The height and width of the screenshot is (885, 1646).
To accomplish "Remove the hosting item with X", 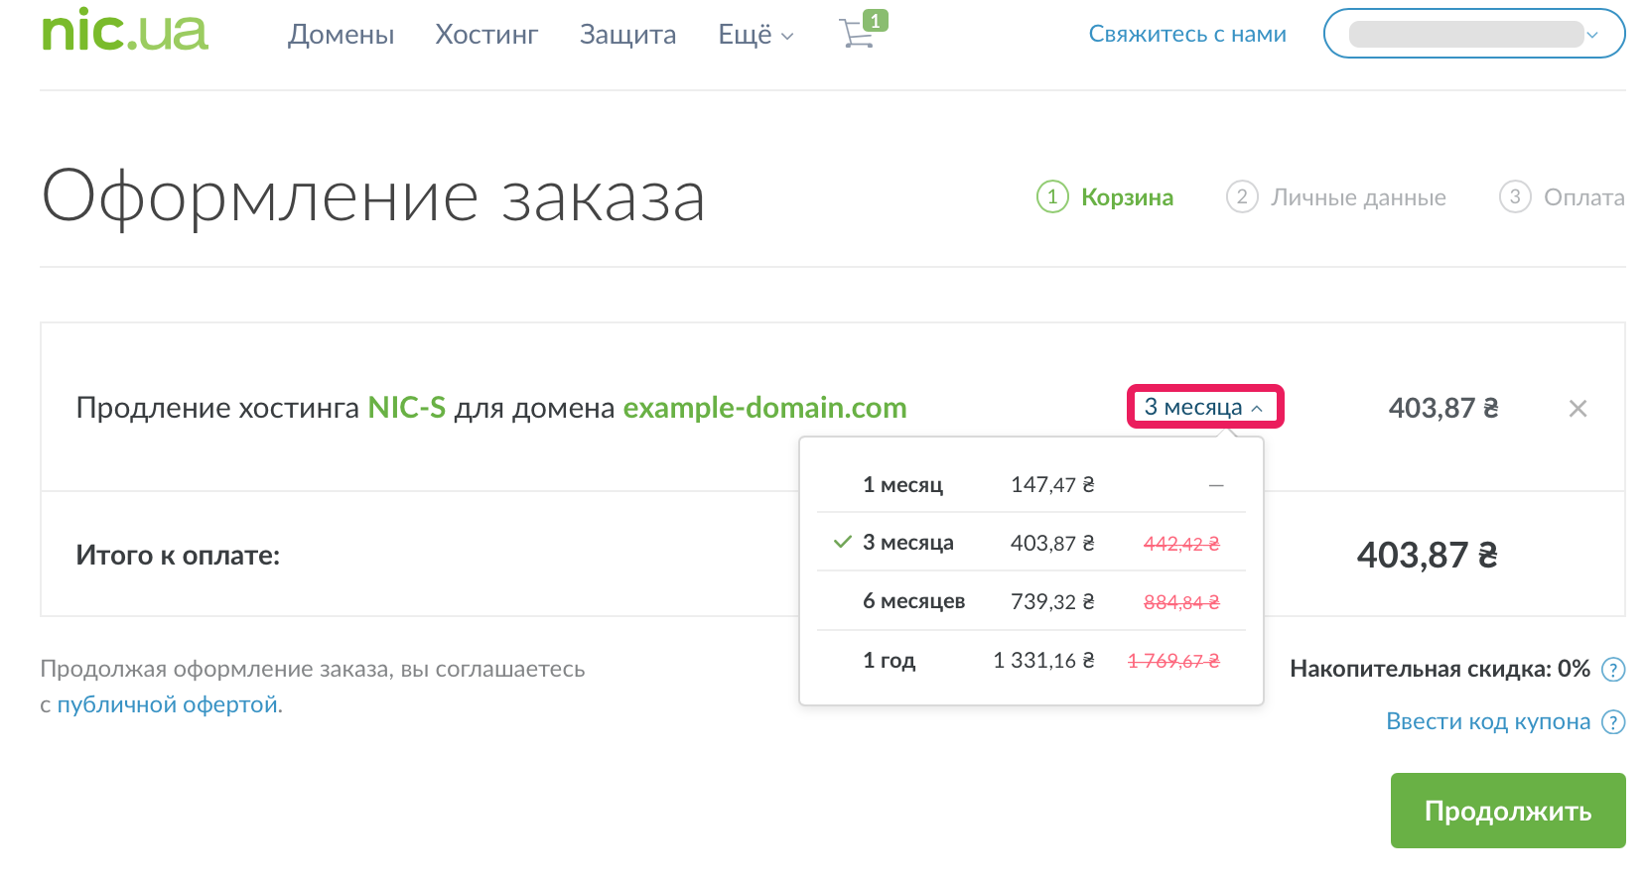I will [x=1577, y=408].
